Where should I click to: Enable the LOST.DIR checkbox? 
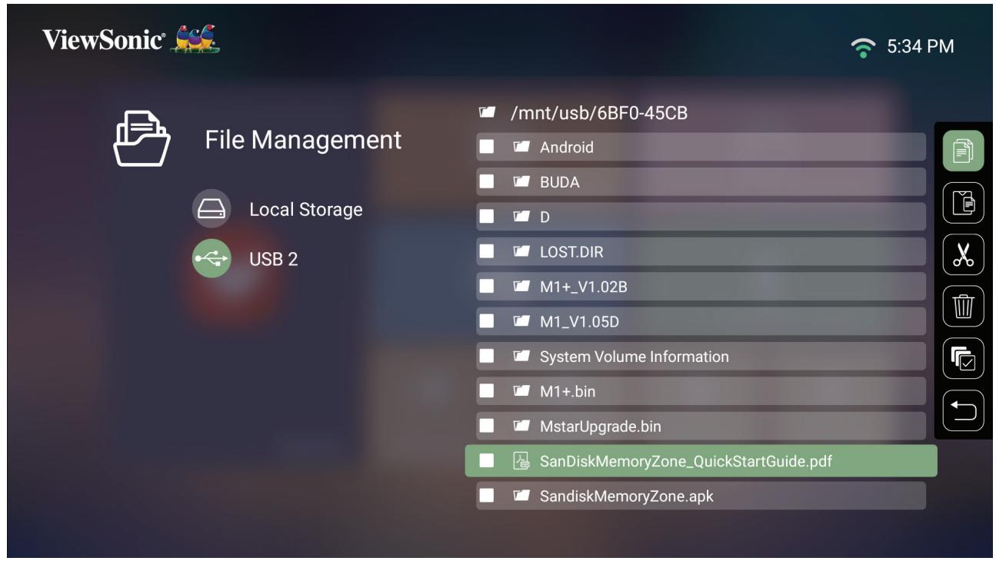coord(486,251)
